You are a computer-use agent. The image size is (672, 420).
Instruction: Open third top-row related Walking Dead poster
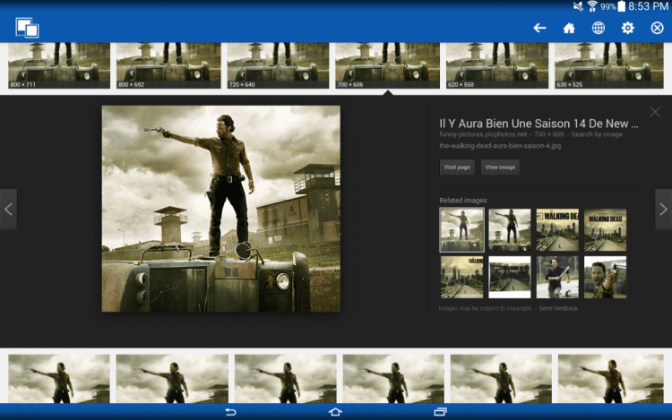click(557, 230)
